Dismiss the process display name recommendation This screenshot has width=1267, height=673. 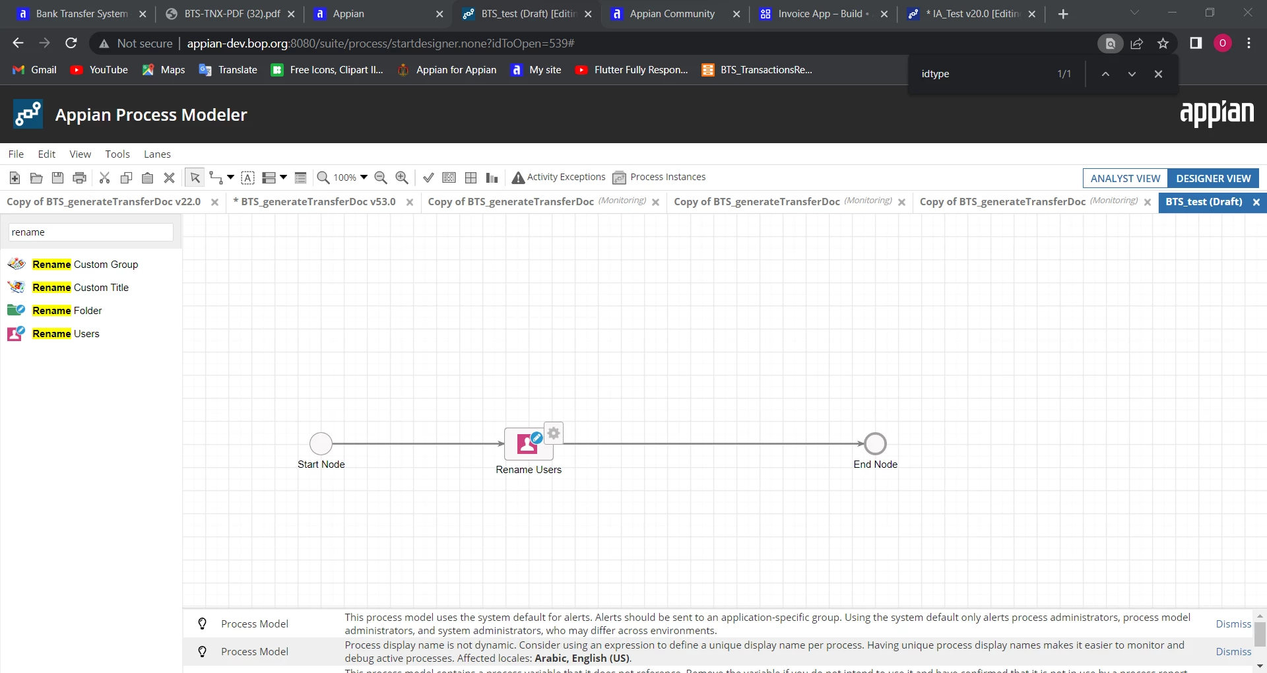1233,652
